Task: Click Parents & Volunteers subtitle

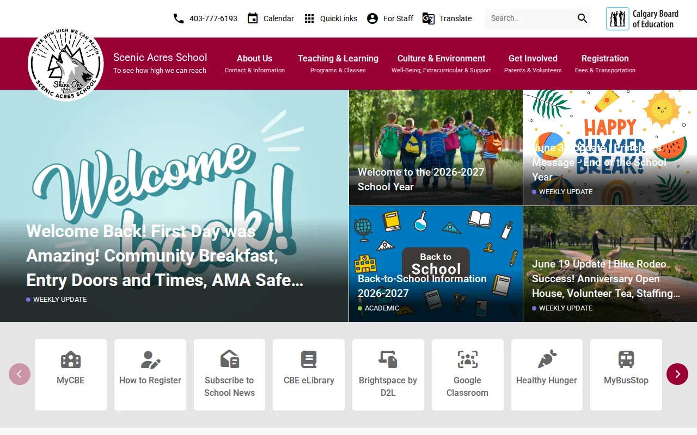Action: tap(533, 71)
